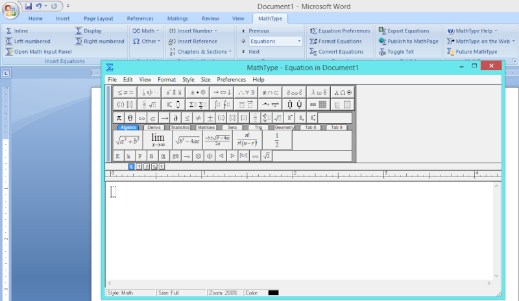Open the Equations browse combo box
Viewport: 519px width, 301px height.
click(x=275, y=42)
